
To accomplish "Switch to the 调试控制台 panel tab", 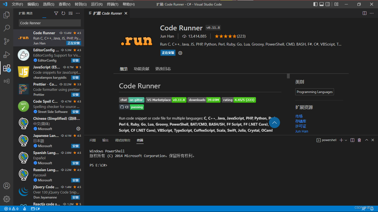I will (x=123, y=140).
